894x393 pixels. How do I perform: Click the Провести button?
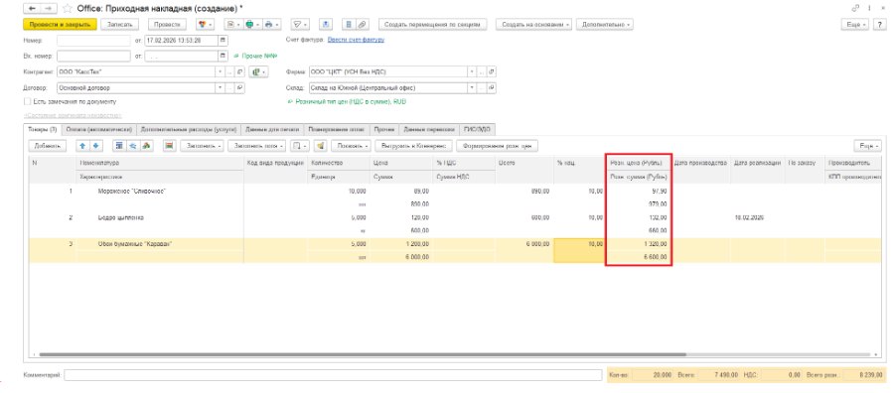(167, 25)
